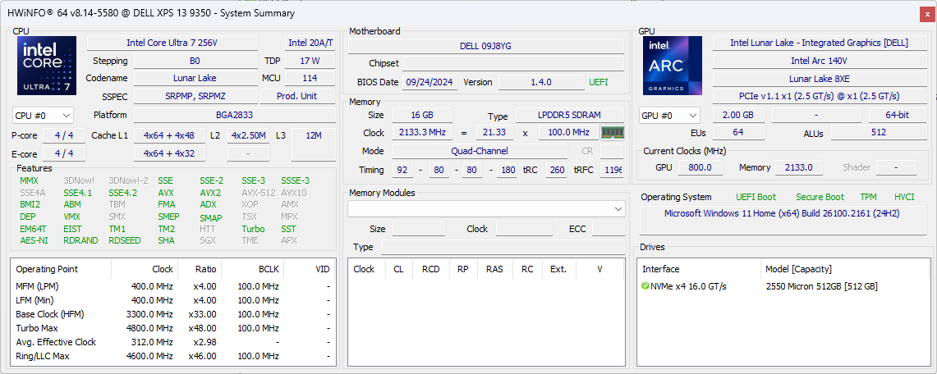Click the Intel Core Ultra 7 logo
Image resolution: width=937 pixels, height=374 pixels.
point(46,65)
